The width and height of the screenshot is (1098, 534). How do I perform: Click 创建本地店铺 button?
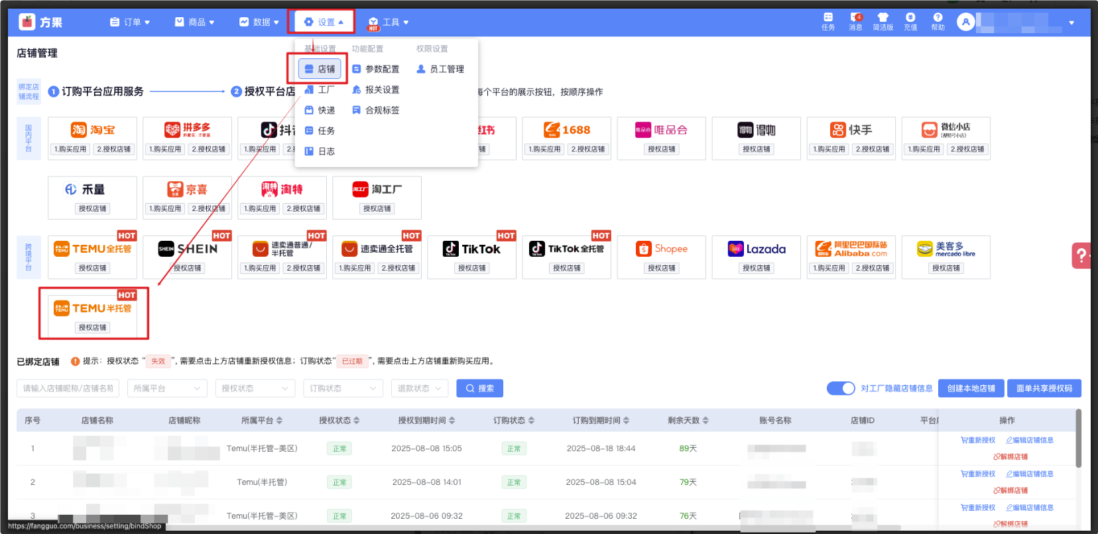coord(970,388)
